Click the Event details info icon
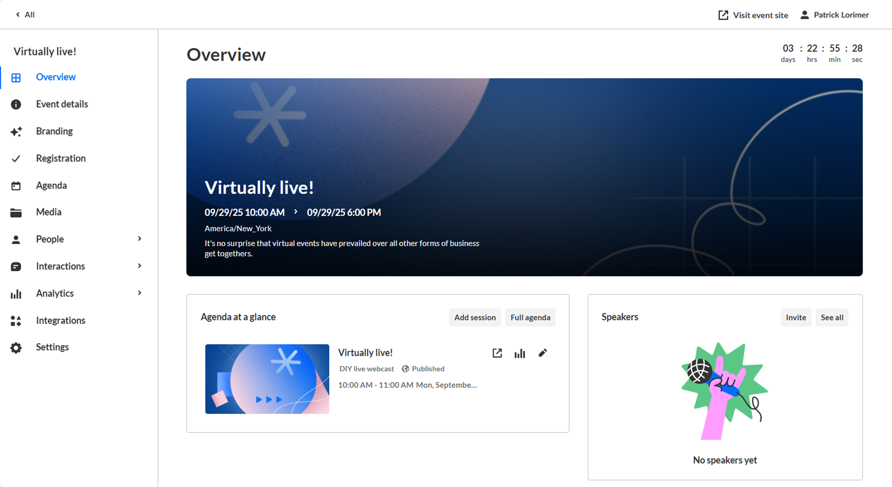The image size is (892, 487). pos(16,105)
